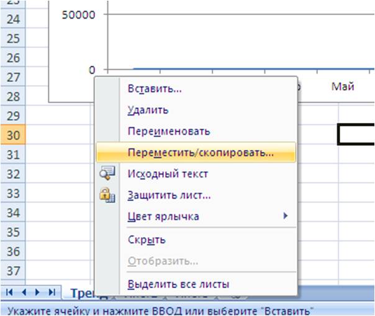Jump to last sheet navigation arrow
The image size is (375, 316).
(52, 292)
